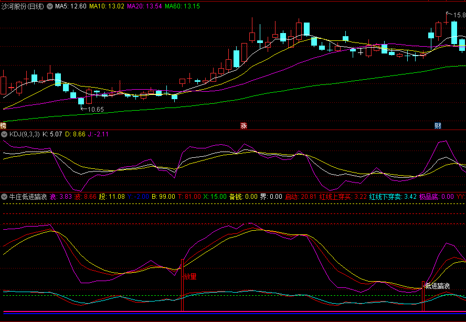Viewport: 466px width, 322px height.
Task: Click the MA5: 12.60 label
Action: [x=71, y=6]
